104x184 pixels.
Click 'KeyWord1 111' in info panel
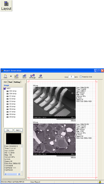click(x=10, y=168)
